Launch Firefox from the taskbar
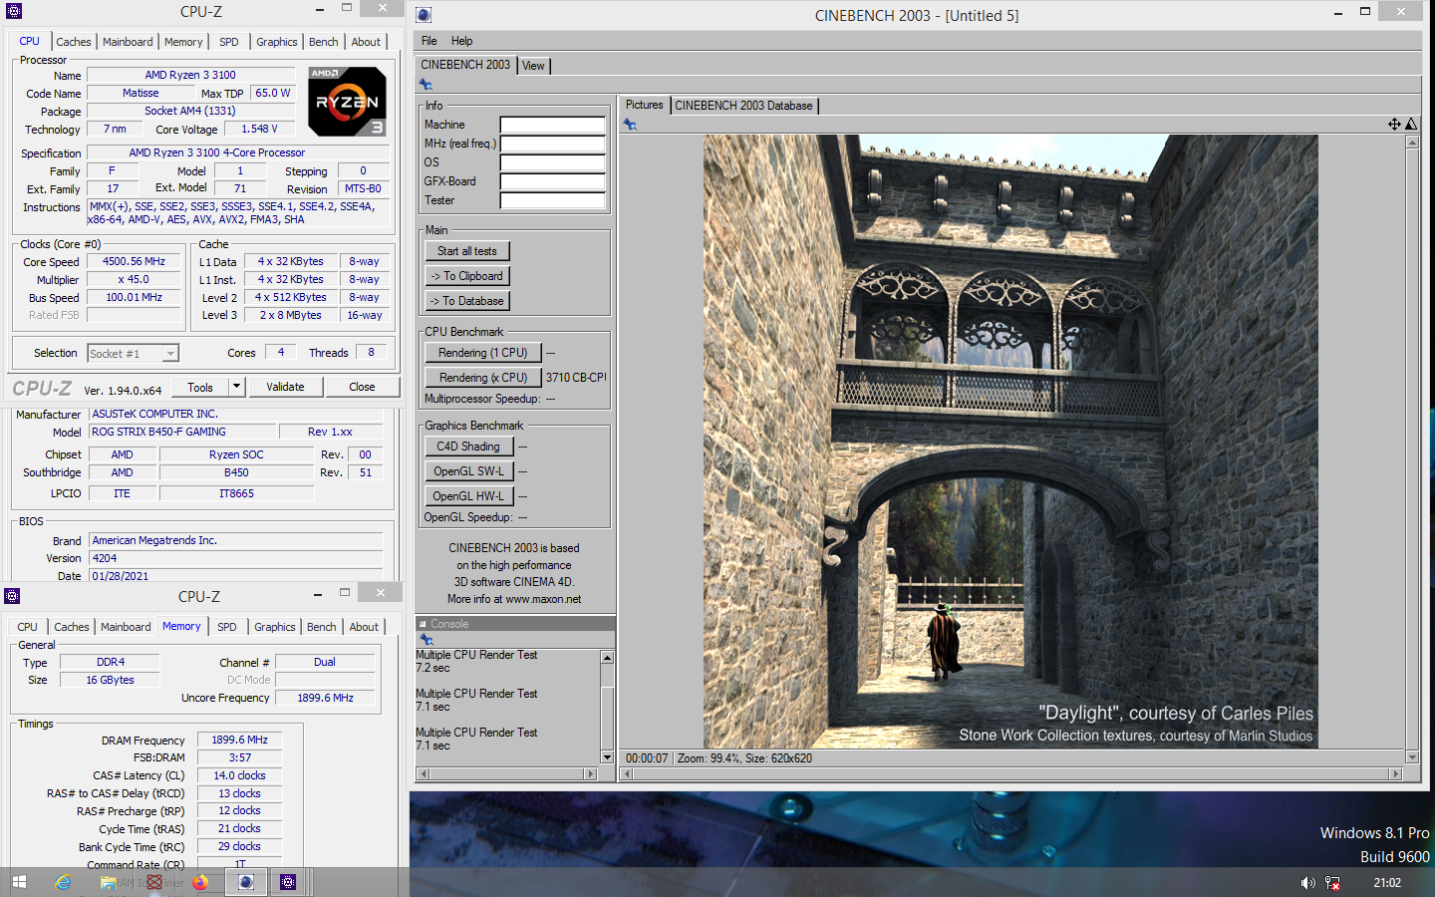The height and width of the screenshot is (897, 1435). click(200, 882)
